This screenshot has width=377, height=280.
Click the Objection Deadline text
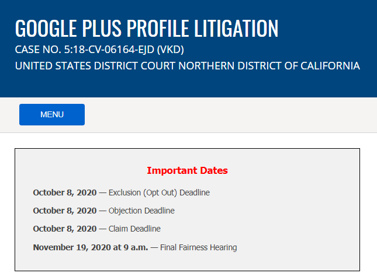coord(141,211)
